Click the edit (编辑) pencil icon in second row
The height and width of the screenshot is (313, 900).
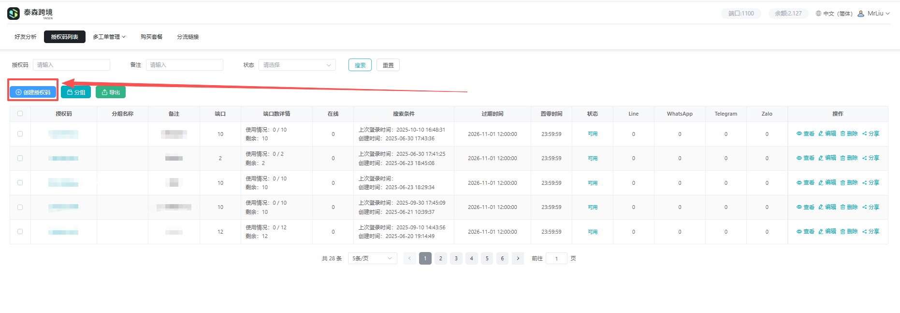821,158
